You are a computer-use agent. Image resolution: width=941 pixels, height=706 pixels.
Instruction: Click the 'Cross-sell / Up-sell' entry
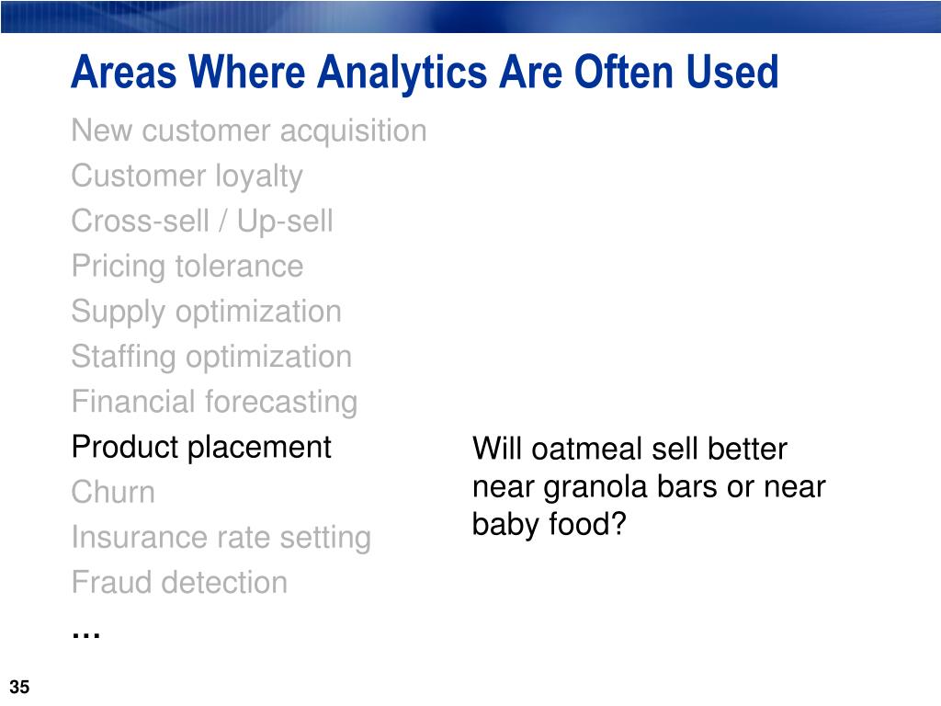pyautogui.click(x=202, y=221)
